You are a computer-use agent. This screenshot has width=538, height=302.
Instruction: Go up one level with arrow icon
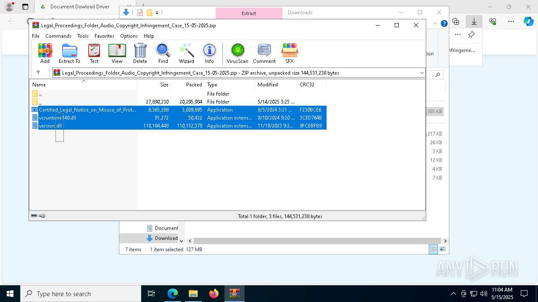click(38, 73)
